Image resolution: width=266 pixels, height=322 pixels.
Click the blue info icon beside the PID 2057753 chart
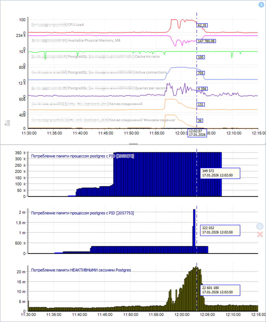pyautogui.click(x=260, y=226)
